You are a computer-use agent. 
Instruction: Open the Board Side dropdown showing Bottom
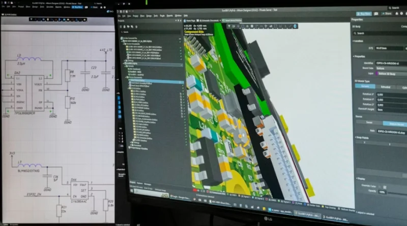coord(391,69)
